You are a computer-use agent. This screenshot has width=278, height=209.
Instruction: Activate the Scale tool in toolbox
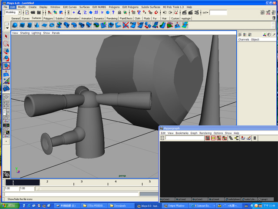coord(6,66)
